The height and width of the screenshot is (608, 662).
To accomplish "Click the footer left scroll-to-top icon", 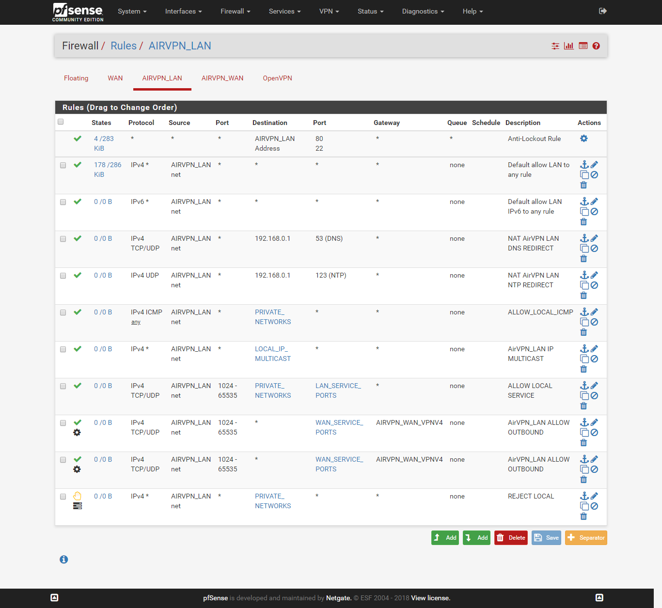I will (x=54, y=598).
